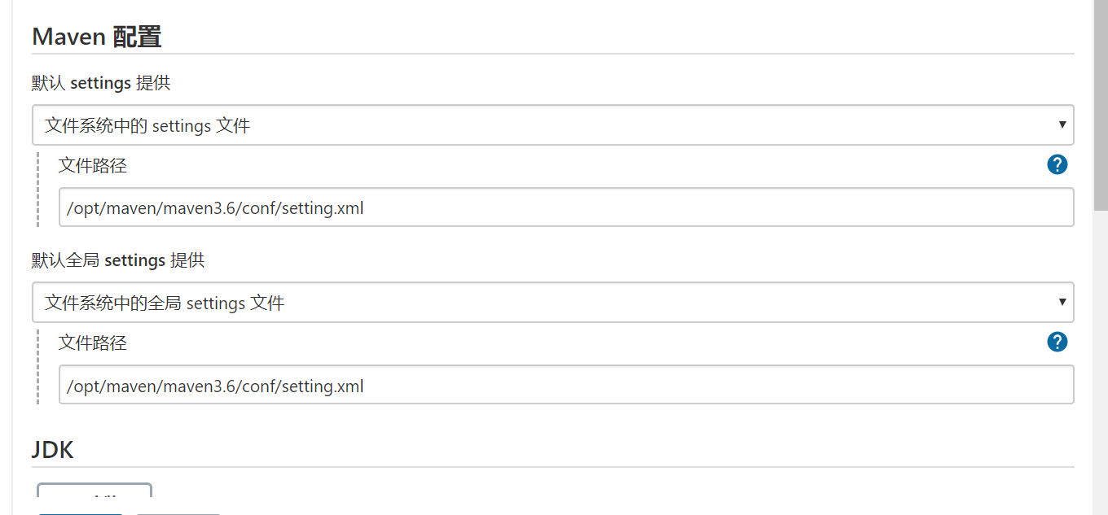Focus the first setting.xml file path field
Viewport: 1108px width, 515px height.
click(x=566, y=207)
